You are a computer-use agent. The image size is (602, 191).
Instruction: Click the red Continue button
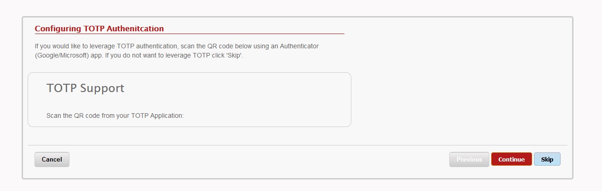point(511,159)
